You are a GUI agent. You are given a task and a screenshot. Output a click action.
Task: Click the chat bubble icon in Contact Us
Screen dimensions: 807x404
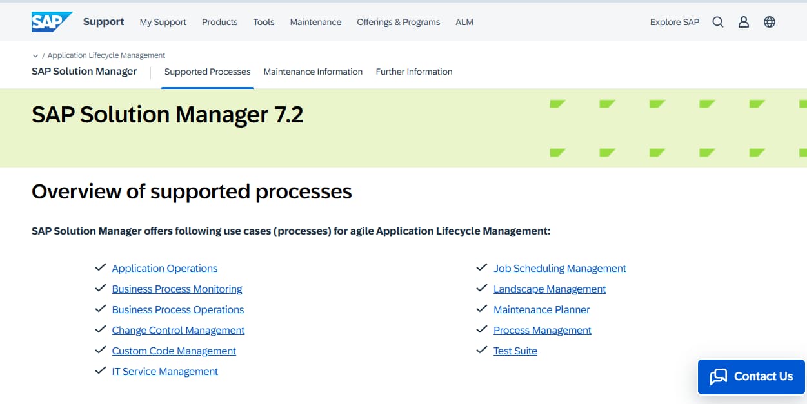click(x=719, y=377)
